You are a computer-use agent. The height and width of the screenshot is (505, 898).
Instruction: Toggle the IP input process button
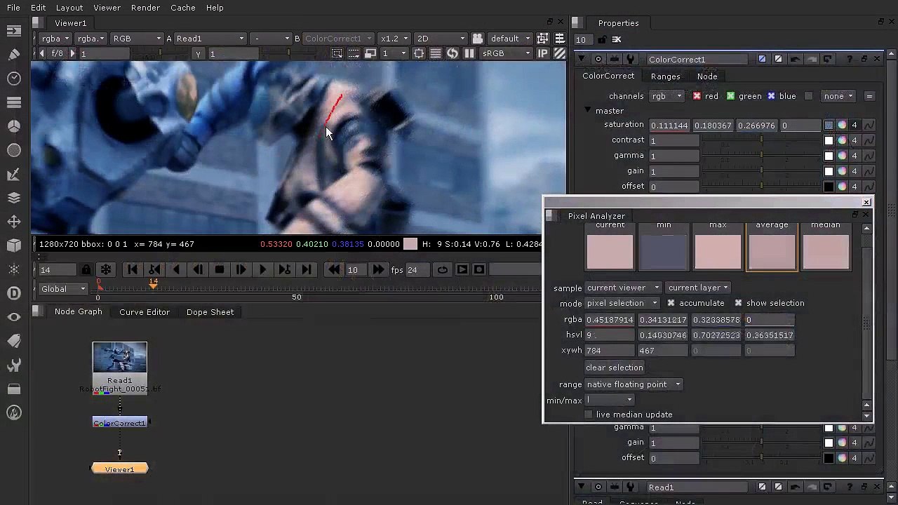point(543,53)
